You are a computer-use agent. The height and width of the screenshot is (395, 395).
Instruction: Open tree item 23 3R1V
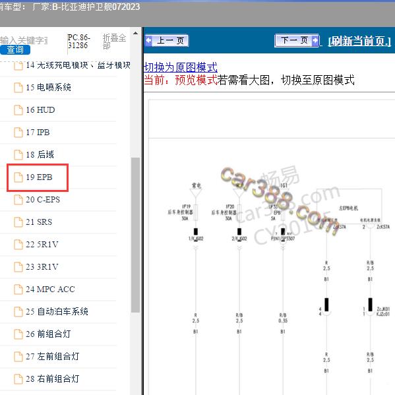pyautogui.click(x=42, y=267)
